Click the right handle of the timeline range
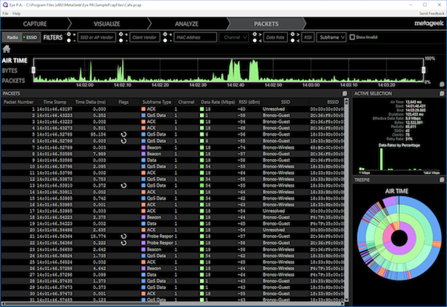 click(x=423, y=70)
